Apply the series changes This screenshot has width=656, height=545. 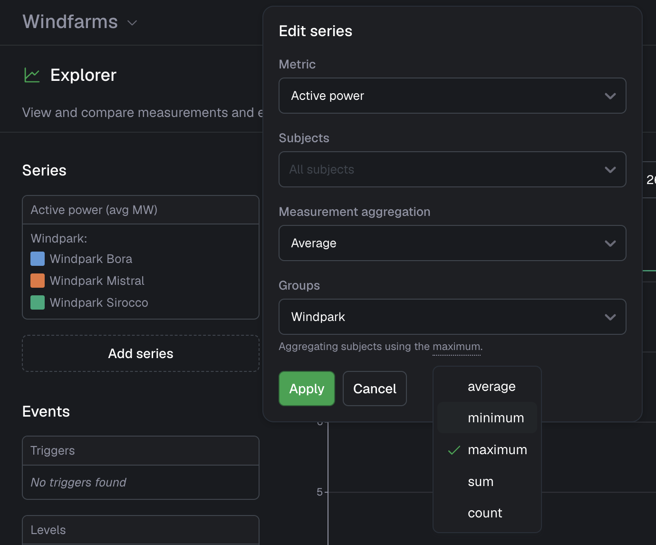click(x=307, y=389)
